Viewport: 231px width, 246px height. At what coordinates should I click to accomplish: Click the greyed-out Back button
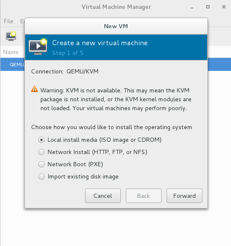click(143, 196)
